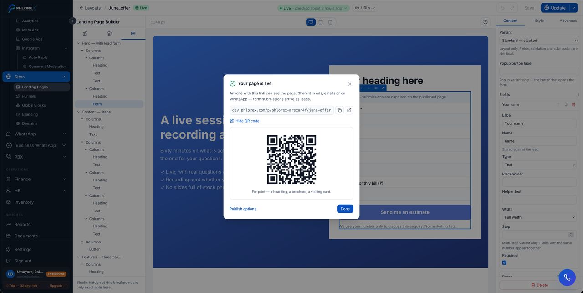Collapse 'Content — steps' tree node
The image size is (583, 293).
click(x=78, y=112)
